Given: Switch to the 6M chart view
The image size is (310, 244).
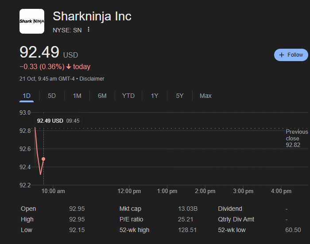Looking at the screenshot, I should click(102, 96).
